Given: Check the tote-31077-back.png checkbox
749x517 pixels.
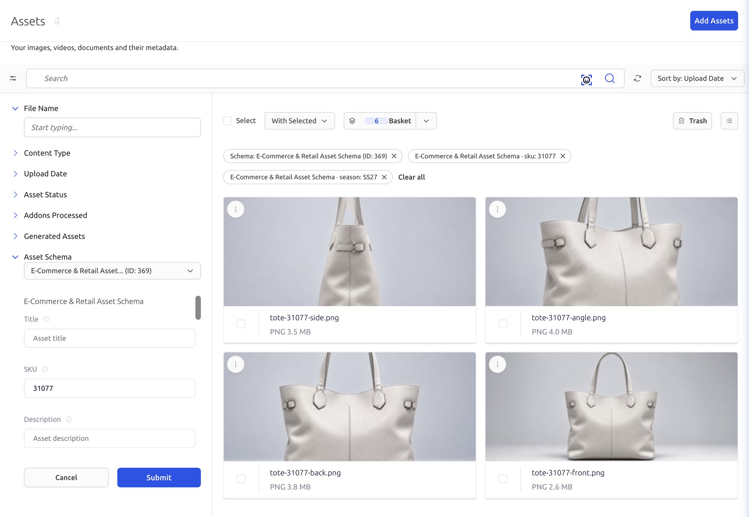Looking at the screenshot, I should [241, 479].
